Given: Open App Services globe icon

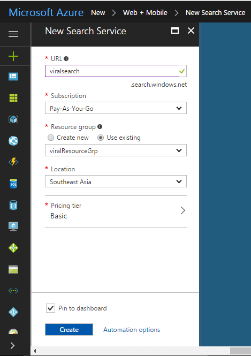Looking at the screenshot, I should coord(13,141).
